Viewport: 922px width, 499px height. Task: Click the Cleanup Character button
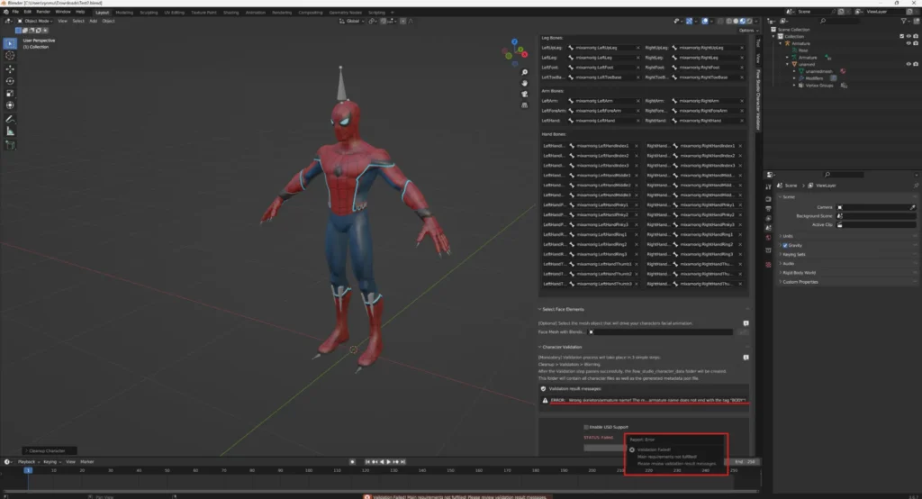tap(45, 450)
